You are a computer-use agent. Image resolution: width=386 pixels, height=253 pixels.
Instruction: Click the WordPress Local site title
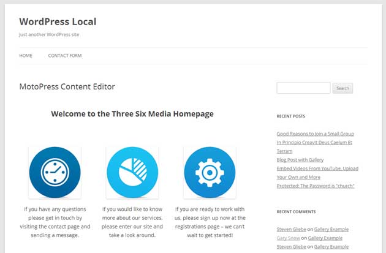(58, 21)
